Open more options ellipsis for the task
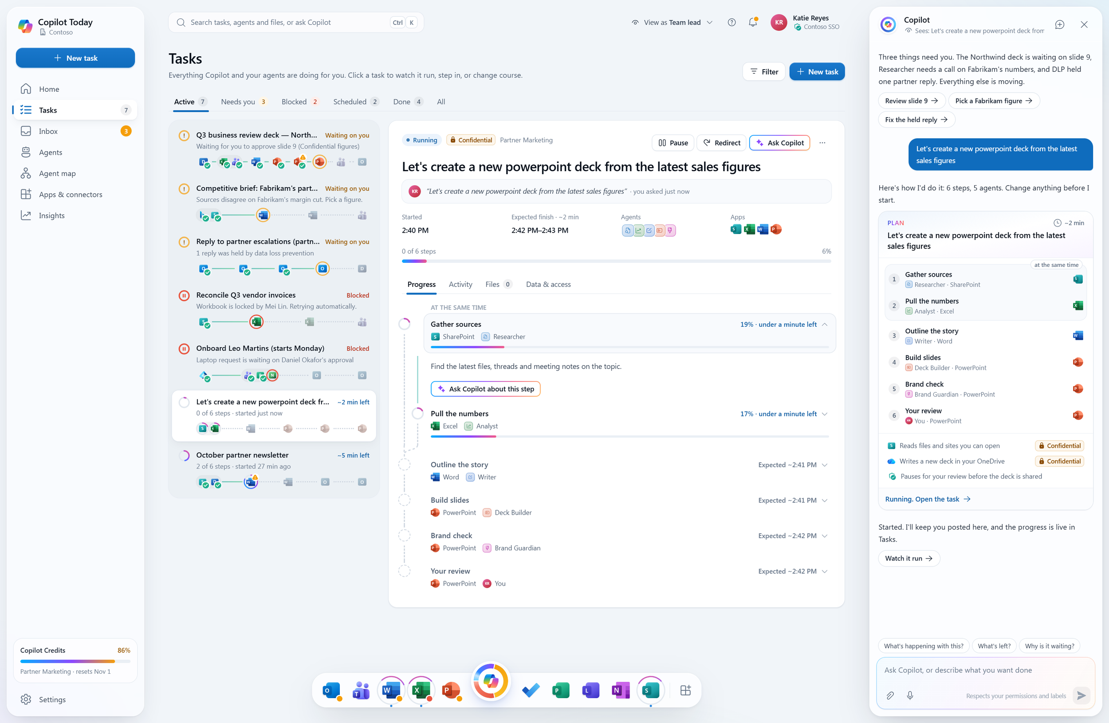This screenshot has height=723, width=1109. pyautogui.click(x=822, y=143)
